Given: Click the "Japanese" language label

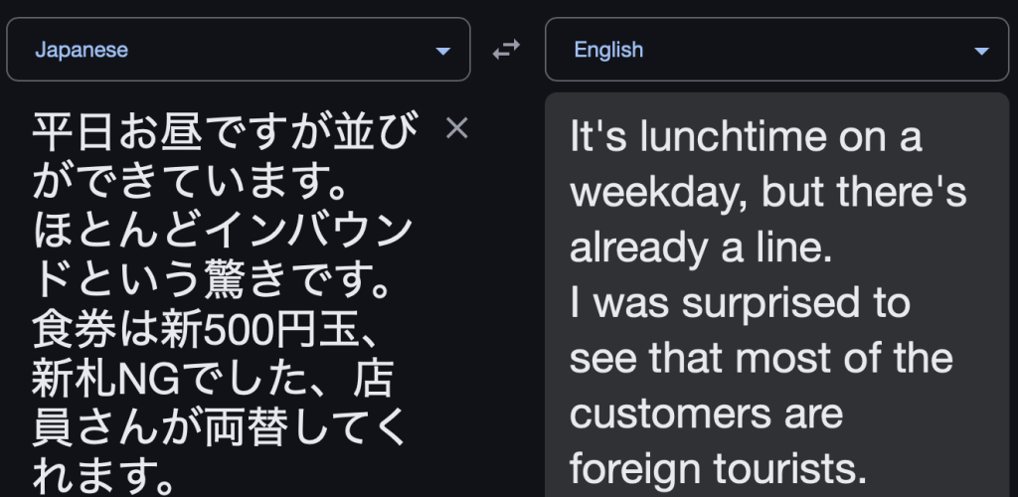Looking at the screenshot, I should click(x=82, y=50).
